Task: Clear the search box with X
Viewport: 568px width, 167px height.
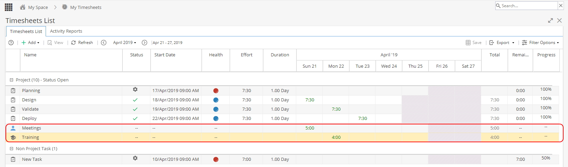Action: [x=560, y=5]
